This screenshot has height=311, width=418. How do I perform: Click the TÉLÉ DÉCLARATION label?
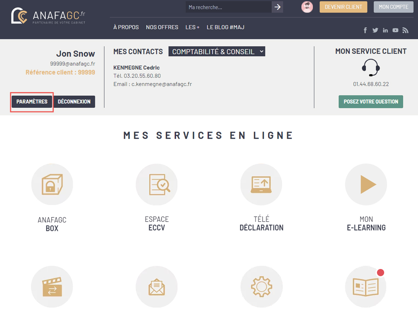262,223
